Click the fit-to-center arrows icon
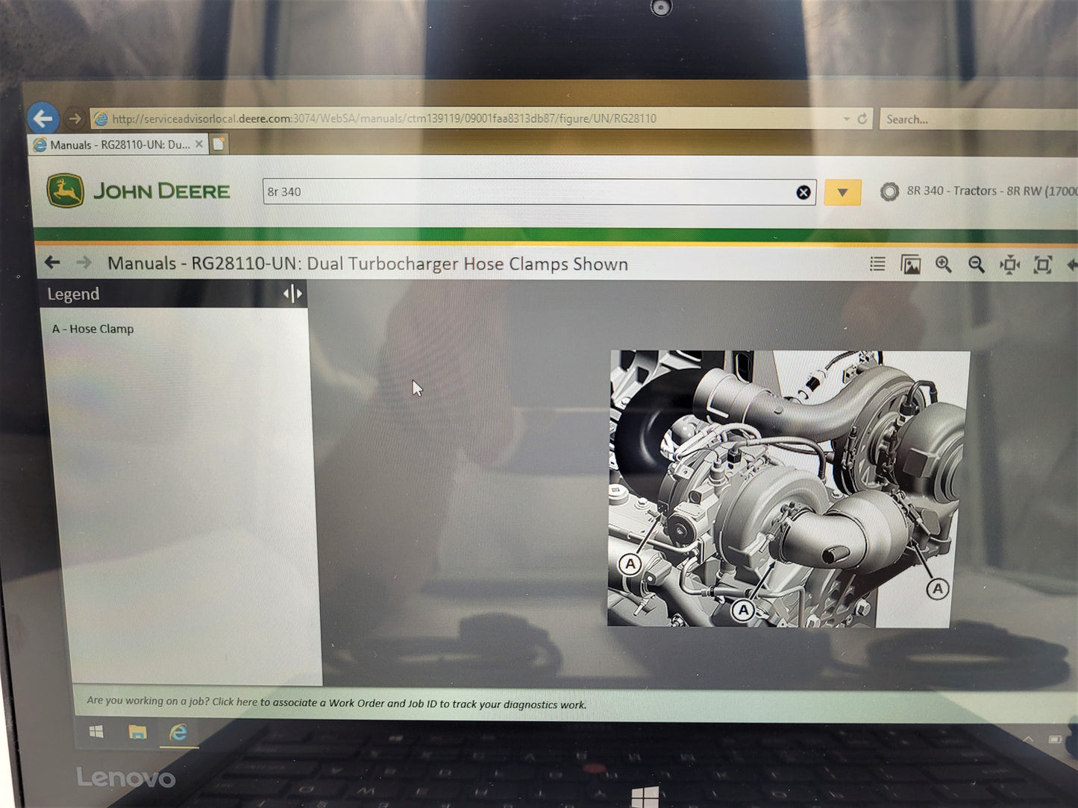1078x808 pixels. 1009,265
